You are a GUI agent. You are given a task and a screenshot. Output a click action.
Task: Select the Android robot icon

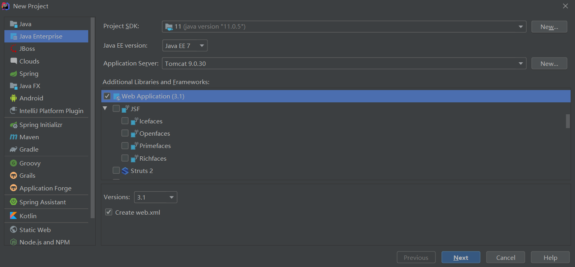[14, 98]
